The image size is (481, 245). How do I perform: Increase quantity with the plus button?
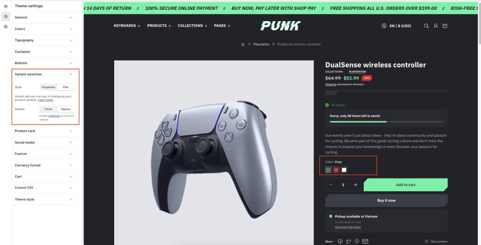[356, 185]
